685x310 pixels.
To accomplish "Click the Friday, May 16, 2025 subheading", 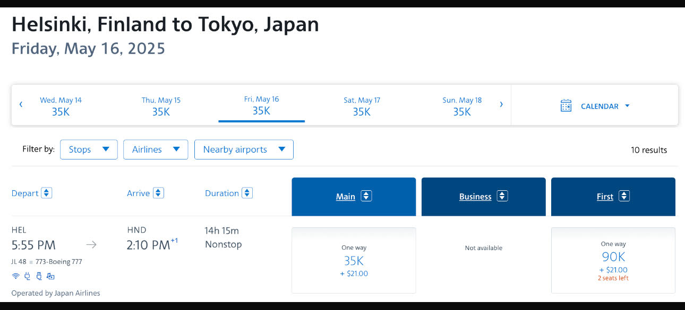I will 88,49.
